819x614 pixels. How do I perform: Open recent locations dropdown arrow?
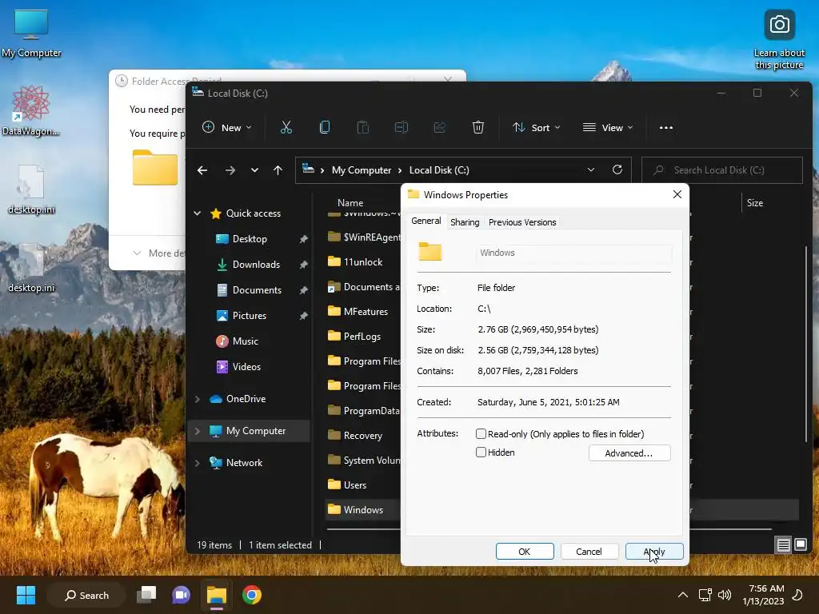[x=254, y=170]
